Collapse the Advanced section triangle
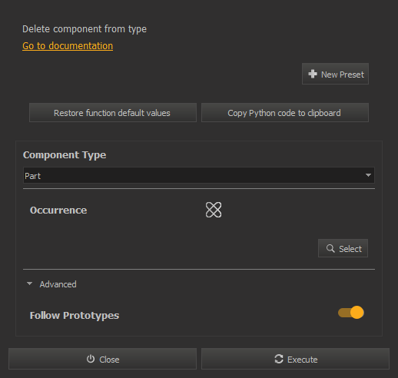The image size is (398, 378). (29, 283)
